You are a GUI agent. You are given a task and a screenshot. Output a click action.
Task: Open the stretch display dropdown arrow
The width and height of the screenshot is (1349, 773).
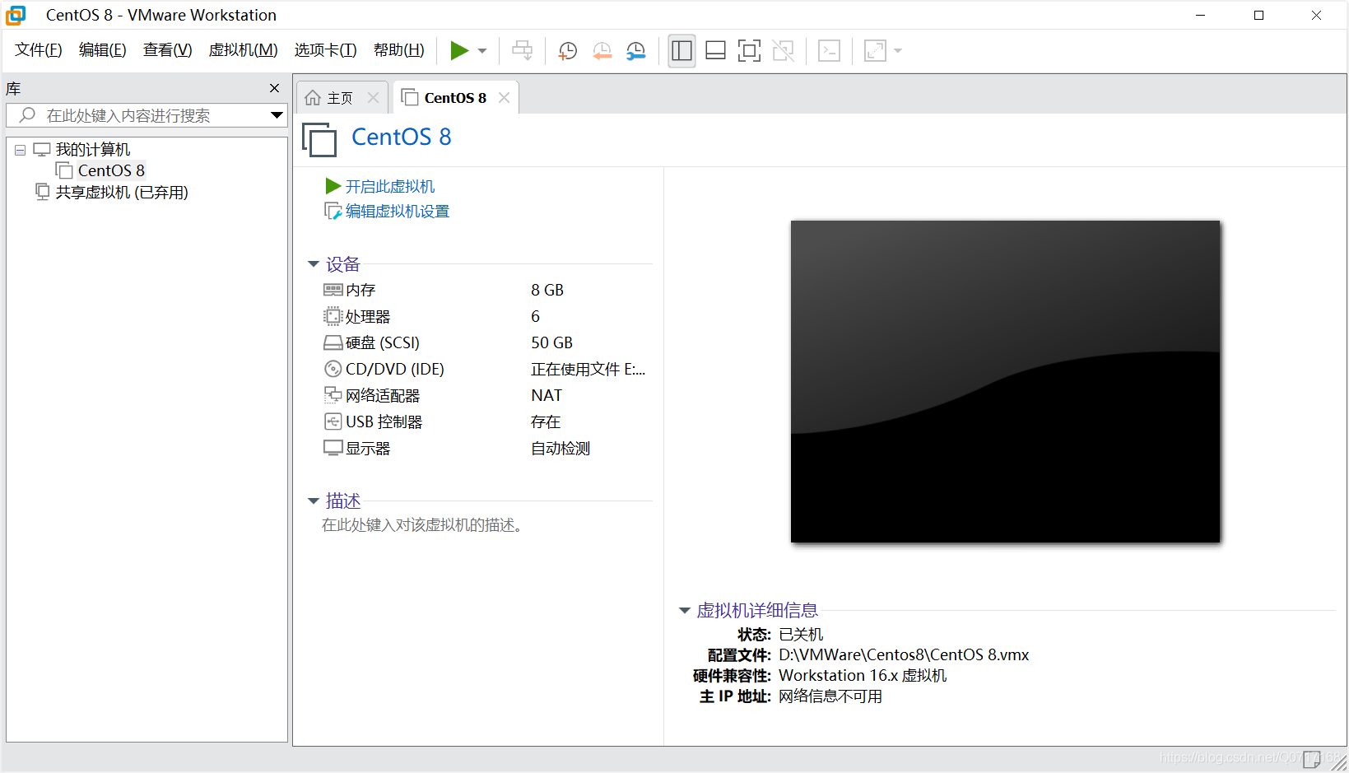(x=898, y=51)
